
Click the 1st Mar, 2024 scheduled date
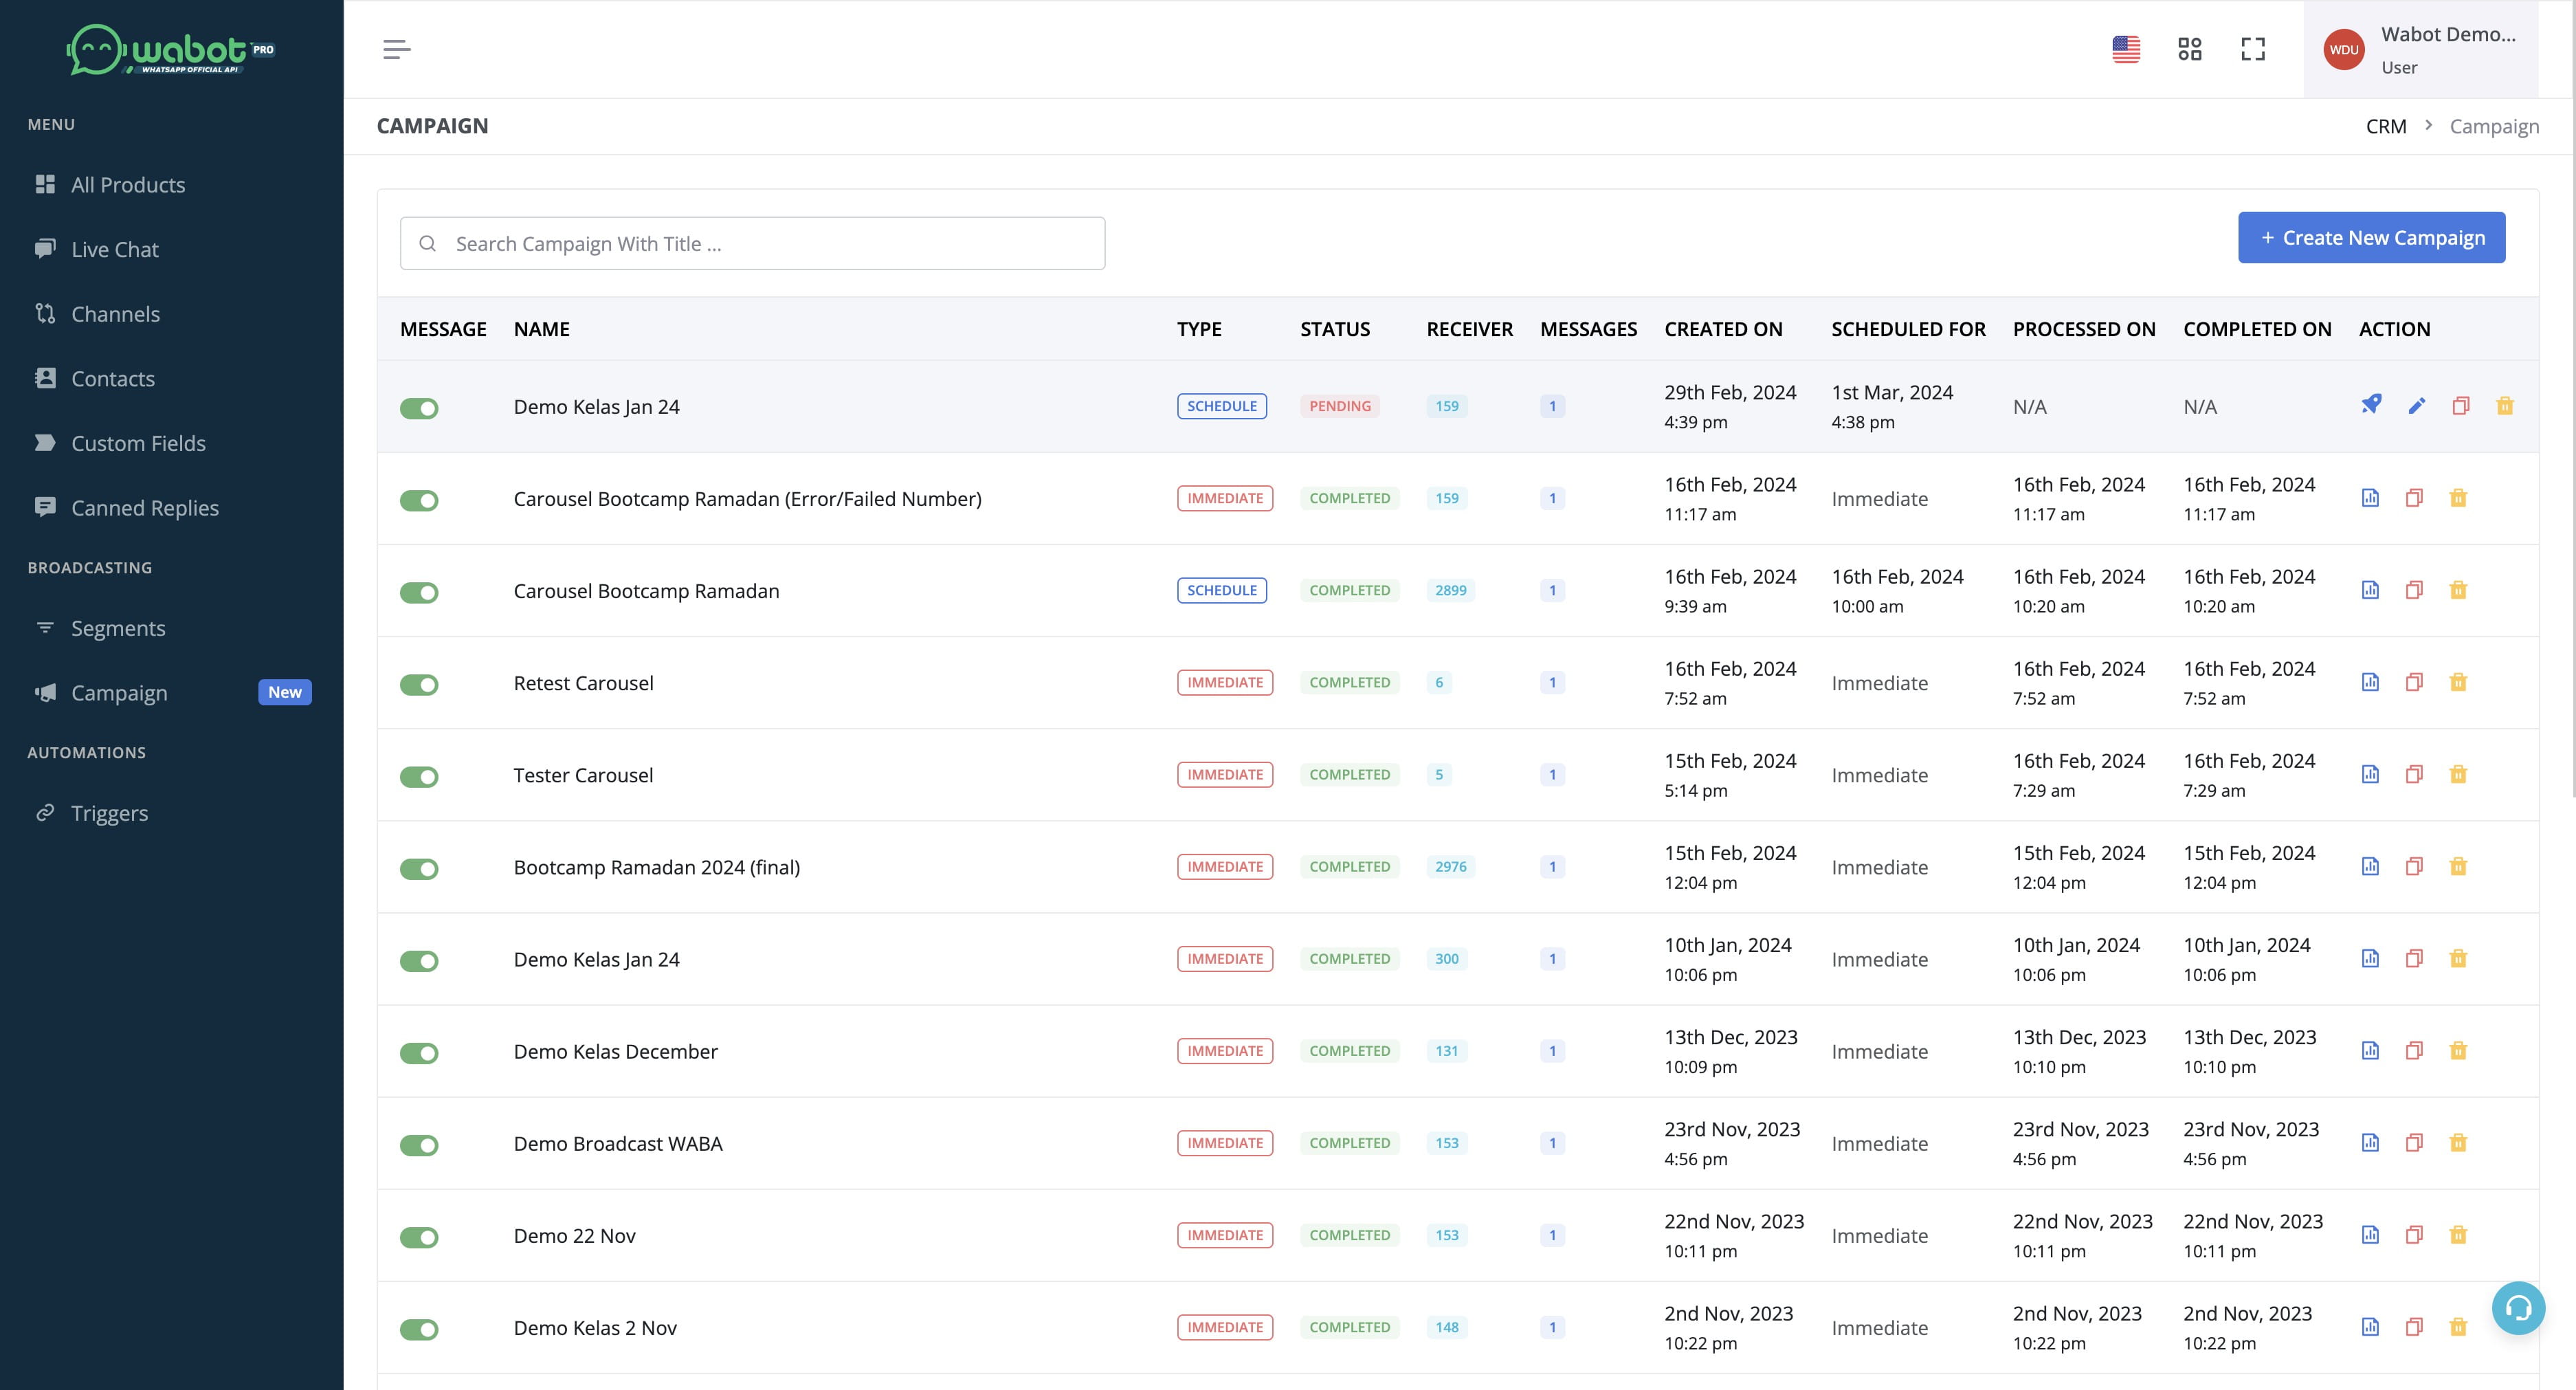(x=1892, y=392)
